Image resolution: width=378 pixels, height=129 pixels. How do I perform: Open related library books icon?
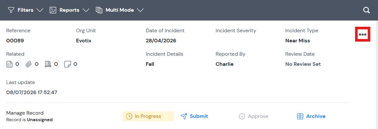(48, 64)
